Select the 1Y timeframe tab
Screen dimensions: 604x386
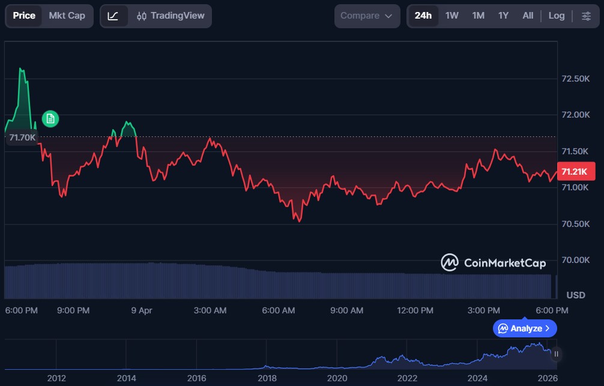point(503,16)
